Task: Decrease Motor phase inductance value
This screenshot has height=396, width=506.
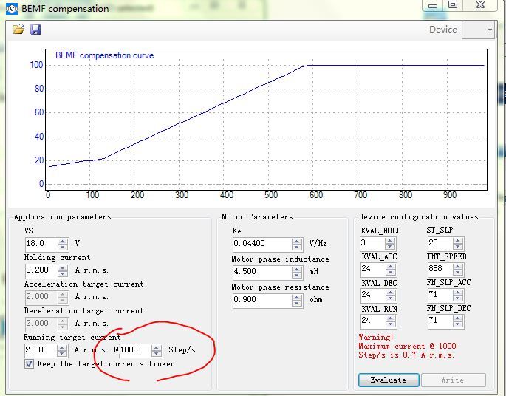Action: tap(296, 276)
